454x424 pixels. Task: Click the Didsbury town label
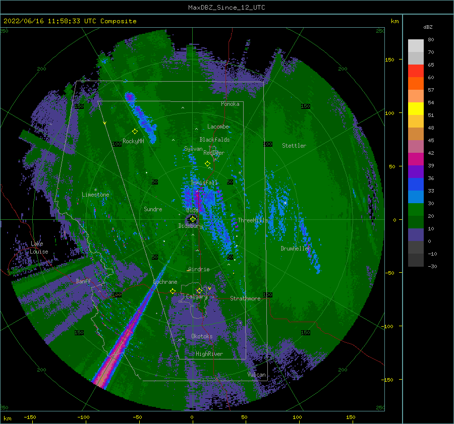190,226
